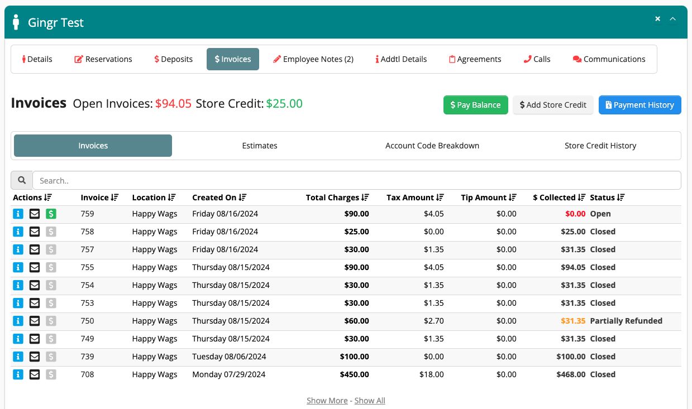Open details for invoice 755
Screen dimensions: 692x409
(17, 267)
